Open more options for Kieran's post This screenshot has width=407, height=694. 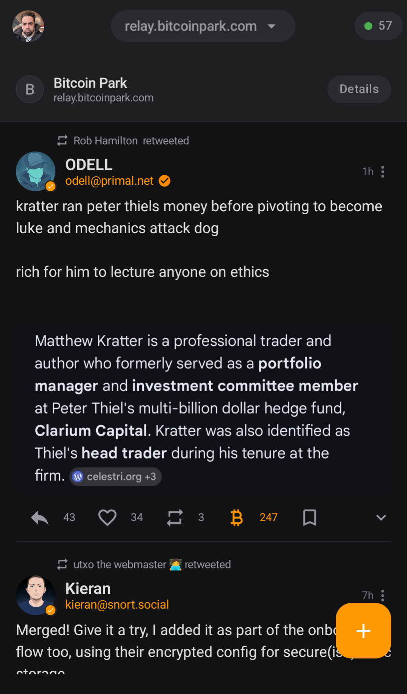click(383, 595)
